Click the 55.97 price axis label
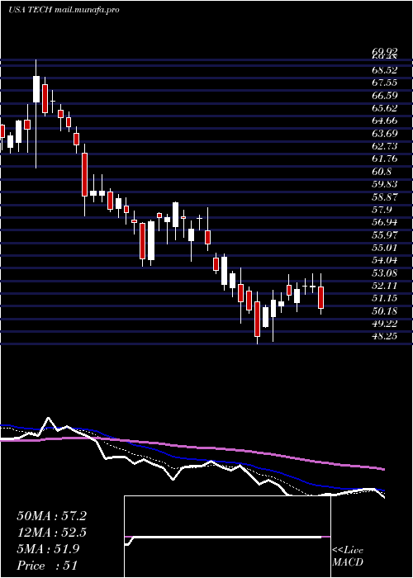The image size is (413, 578). (384, 235)
